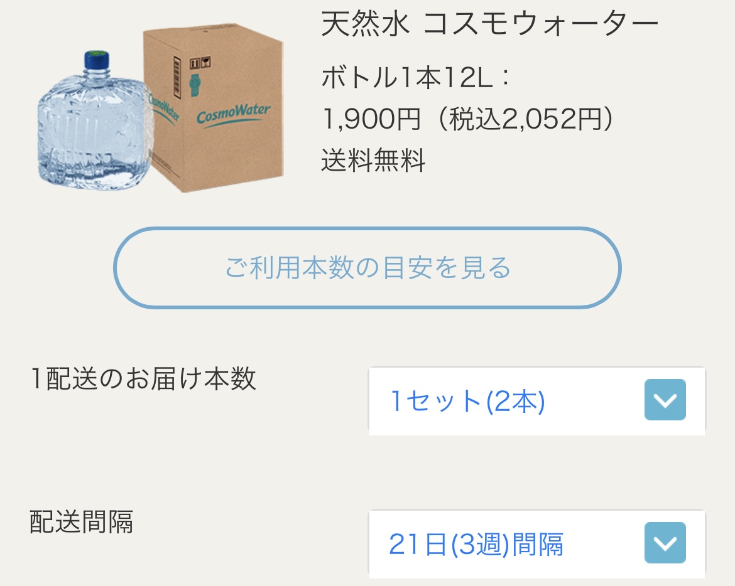Click the CosmoWater logo on the box front
This screenshot has height=586, width=735.
pos(233,114)
